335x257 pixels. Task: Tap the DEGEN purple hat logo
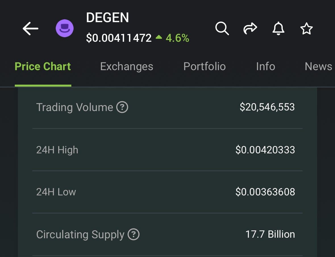64,29
